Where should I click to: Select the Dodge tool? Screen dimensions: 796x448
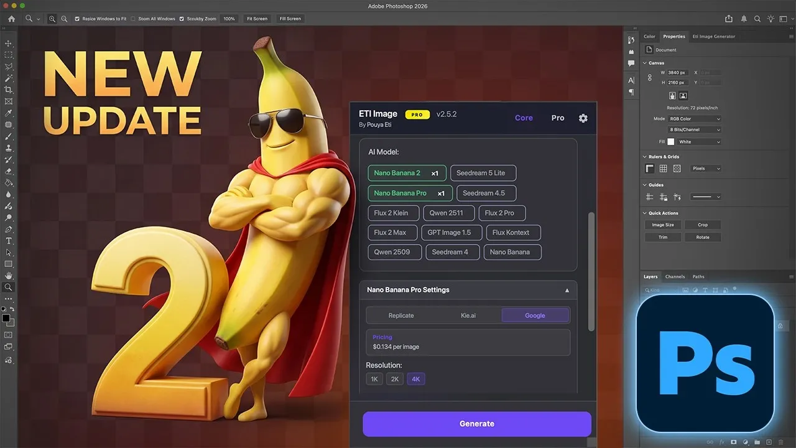click(9, 218)
